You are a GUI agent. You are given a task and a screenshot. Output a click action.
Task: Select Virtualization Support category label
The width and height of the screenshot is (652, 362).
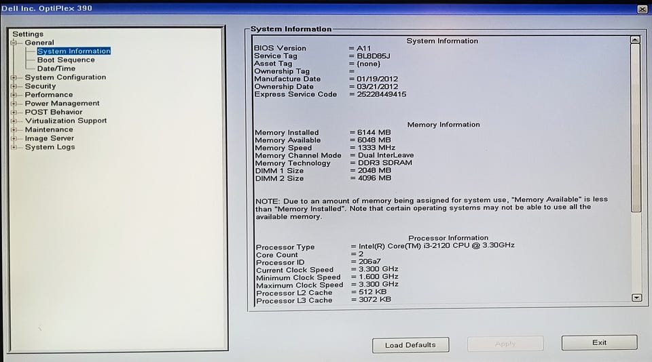coord(66,121)
